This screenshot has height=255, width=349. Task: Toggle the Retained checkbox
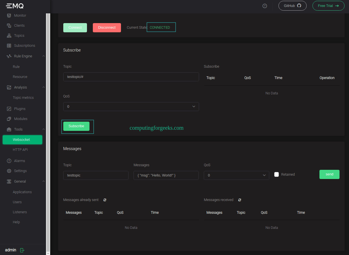tap(277, 175)
